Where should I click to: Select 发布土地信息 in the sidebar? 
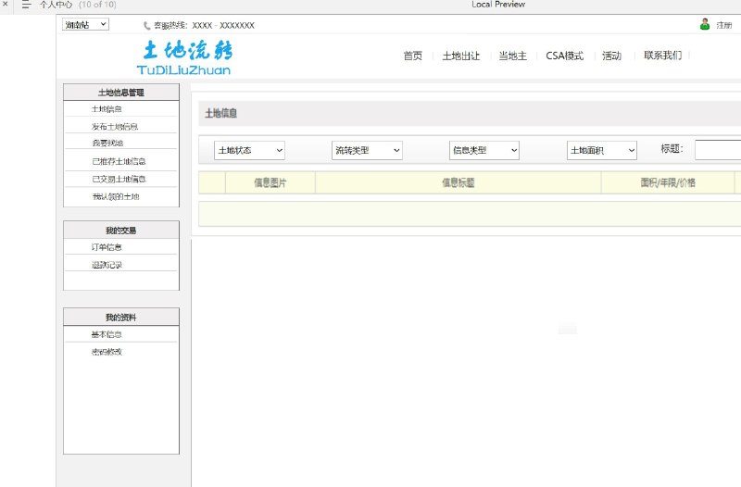tap(114, 127)
